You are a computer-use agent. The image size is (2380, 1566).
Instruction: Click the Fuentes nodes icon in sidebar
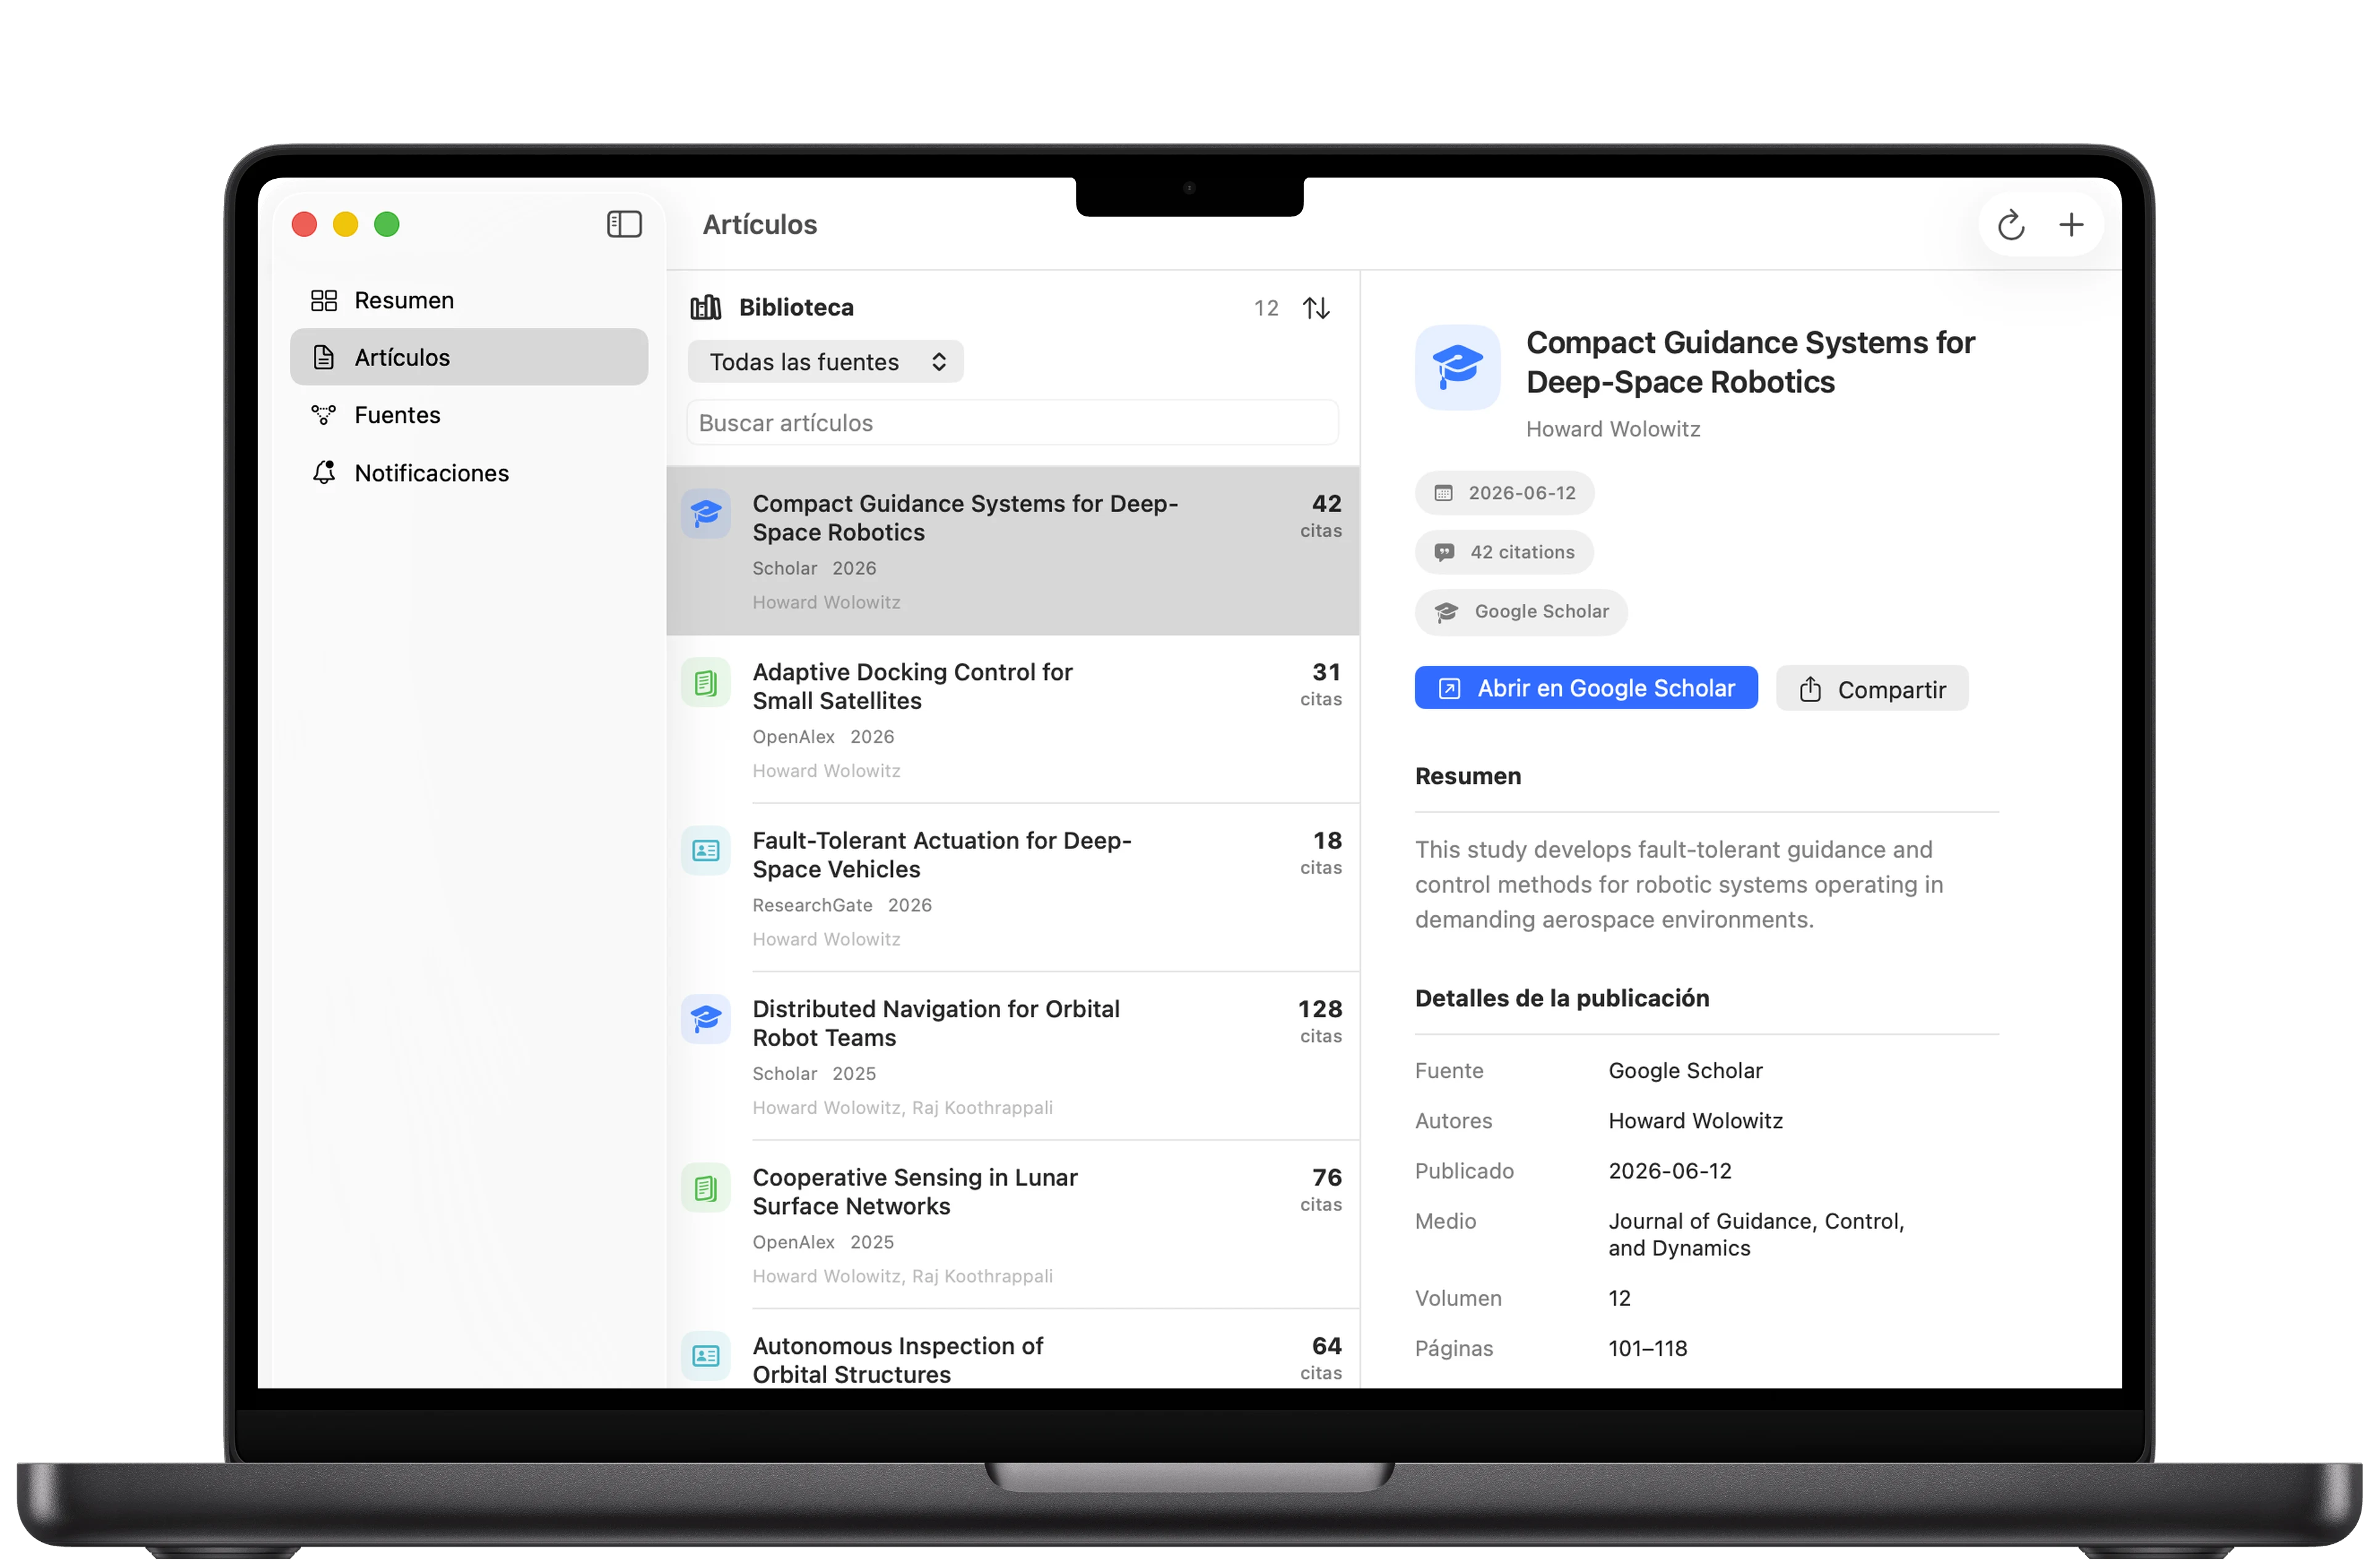[x=324, y=415]
